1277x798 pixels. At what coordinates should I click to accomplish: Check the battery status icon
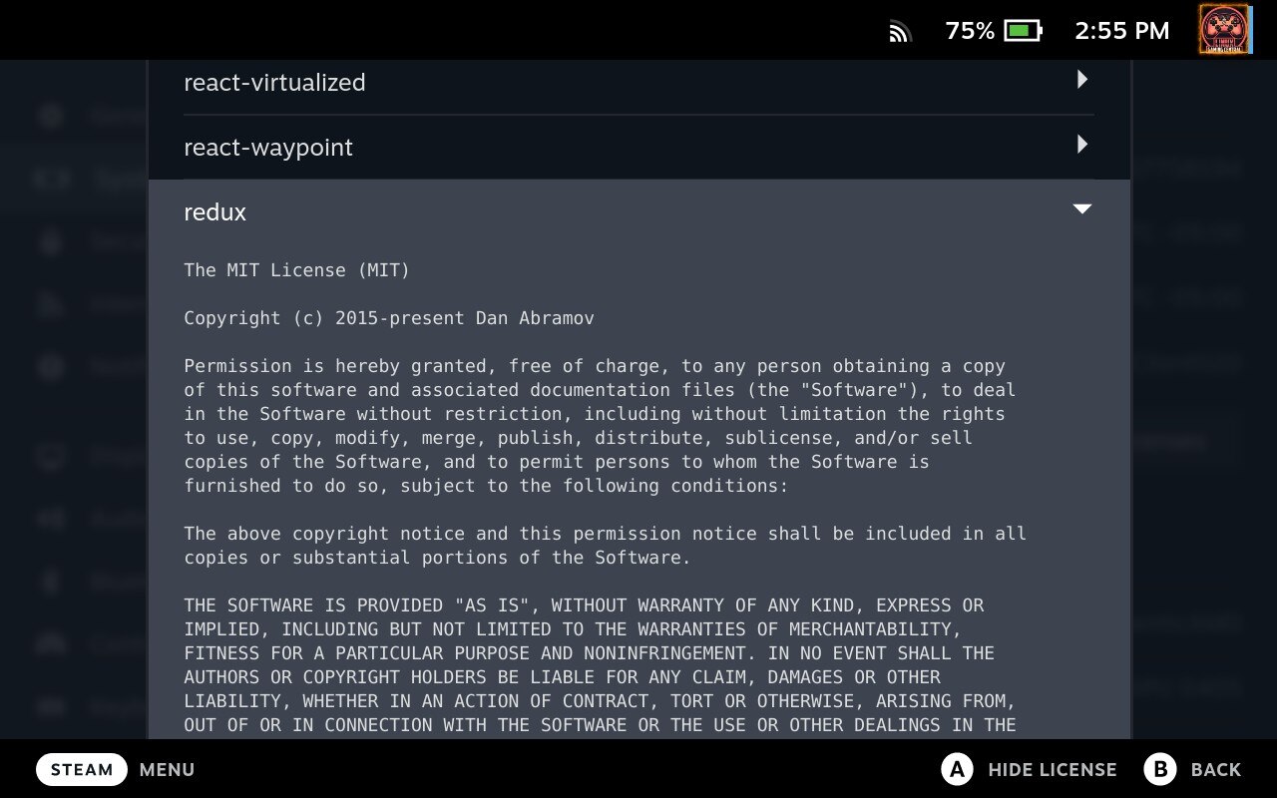click(x=1023, y=31)
